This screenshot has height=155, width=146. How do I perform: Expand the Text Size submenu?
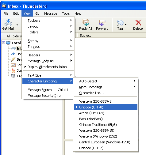click(x=48, y=75)
